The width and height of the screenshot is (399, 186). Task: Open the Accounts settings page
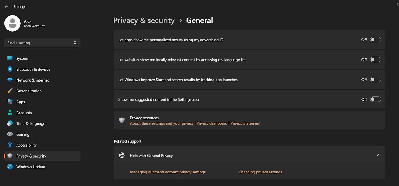click(x=24, y=113)
